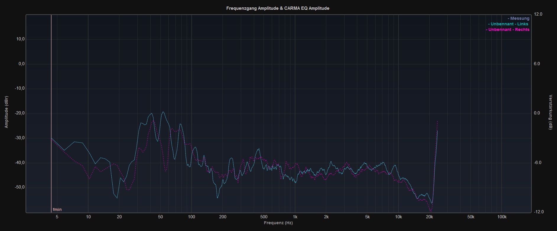Click the chart title 'Frequenzgang Amplitude & CARMA EQ Amplitude'
Screen dimensions: 557x231
point(278,8)
